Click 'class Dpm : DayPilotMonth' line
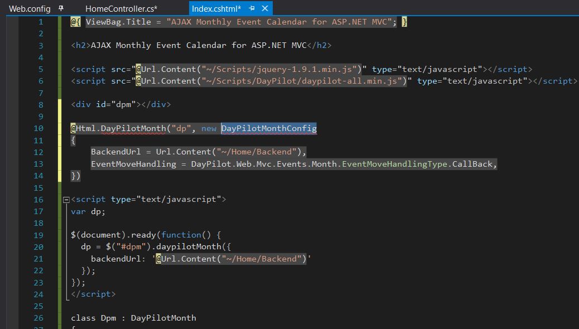 click(133, 318)
